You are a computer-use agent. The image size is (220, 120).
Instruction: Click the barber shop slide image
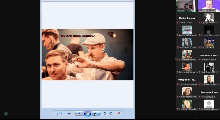click(87, 54)
